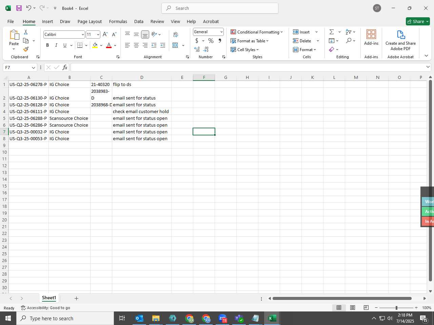Increase font size with the larger A icon
The height and width of the screenshot is (325, 434).
(x=105, y=34)
